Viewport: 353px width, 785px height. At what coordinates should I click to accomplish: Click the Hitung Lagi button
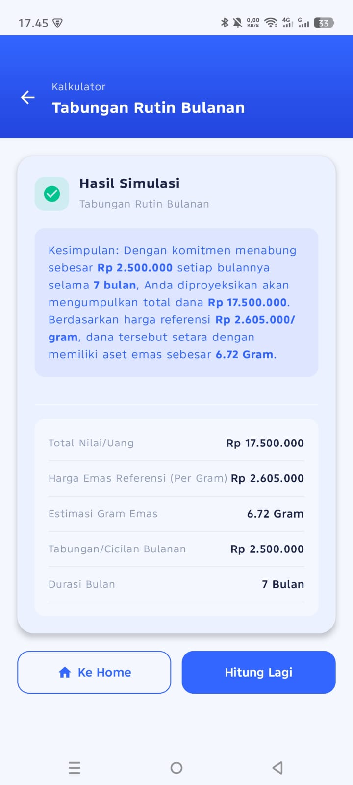click(259, 672)
